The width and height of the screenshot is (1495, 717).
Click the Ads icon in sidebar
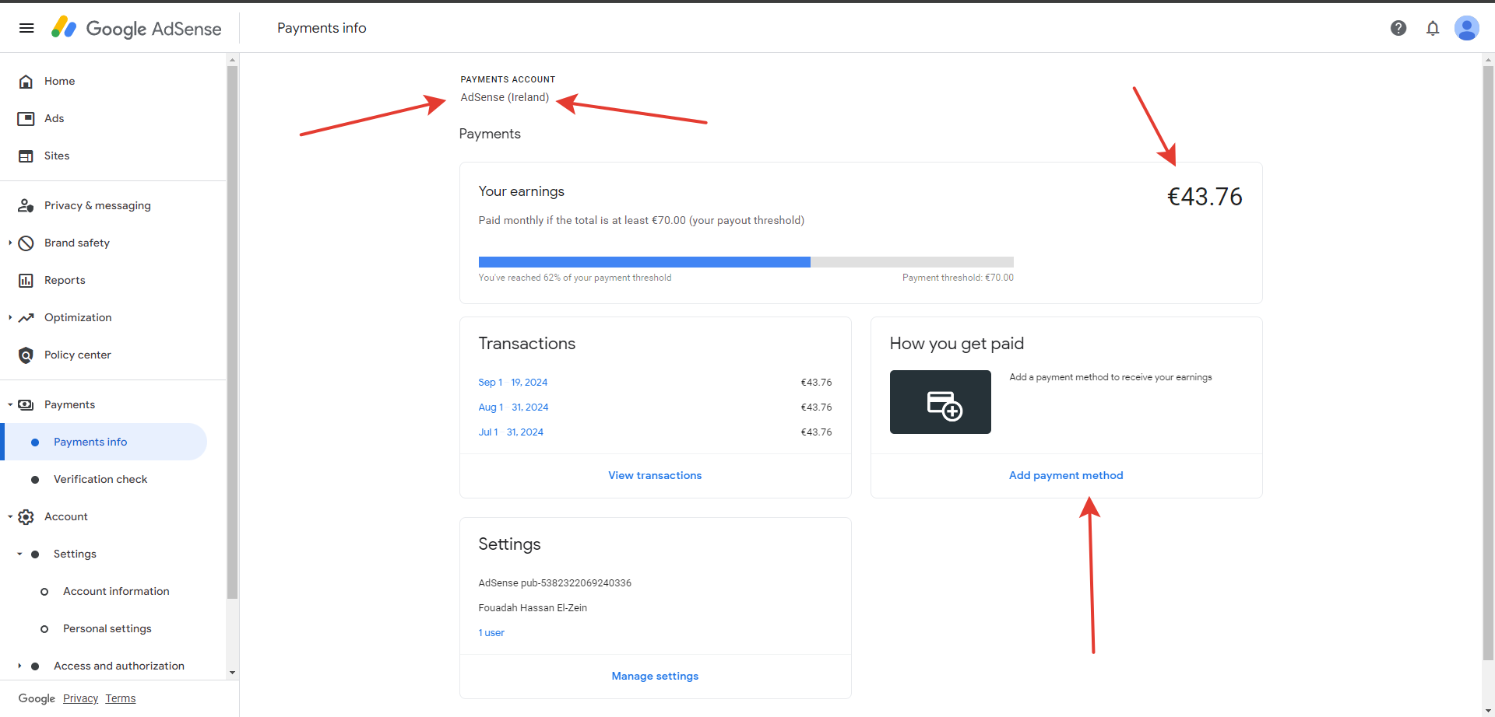click(26, 118)
